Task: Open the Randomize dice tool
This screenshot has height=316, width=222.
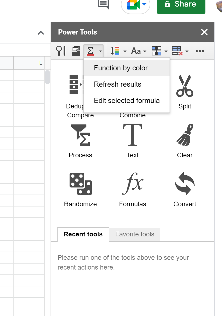Action: point(80,184)
